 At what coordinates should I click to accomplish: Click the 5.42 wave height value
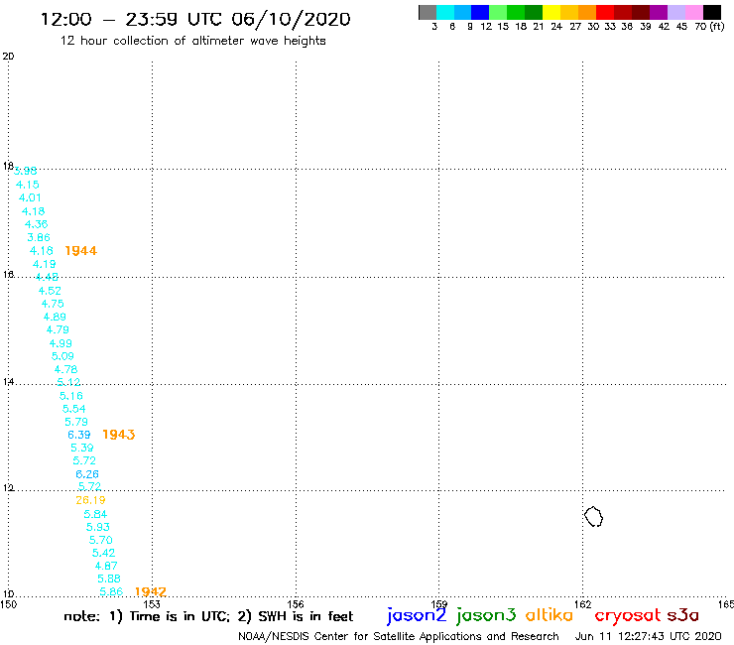point(103,553)
